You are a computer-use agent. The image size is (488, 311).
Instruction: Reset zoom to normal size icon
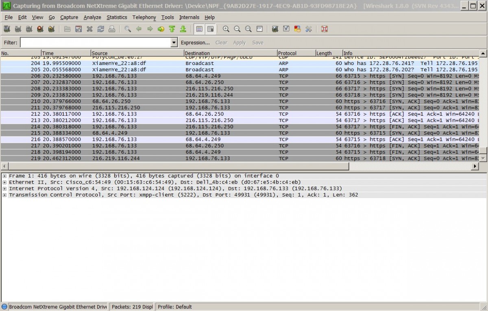[x=248, y=29]
